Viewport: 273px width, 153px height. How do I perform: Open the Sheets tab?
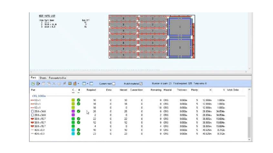click(x=43, y=78)
